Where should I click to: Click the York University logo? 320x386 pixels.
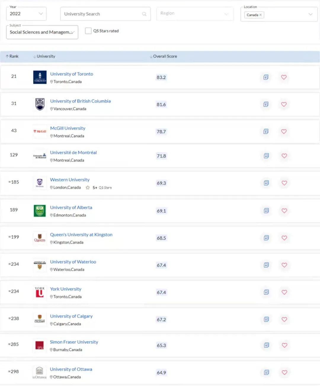coord(40,292)
